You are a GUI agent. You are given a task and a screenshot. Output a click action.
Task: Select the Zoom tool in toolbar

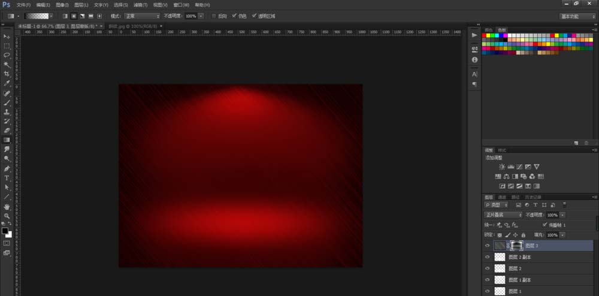(x=7, y=216)
